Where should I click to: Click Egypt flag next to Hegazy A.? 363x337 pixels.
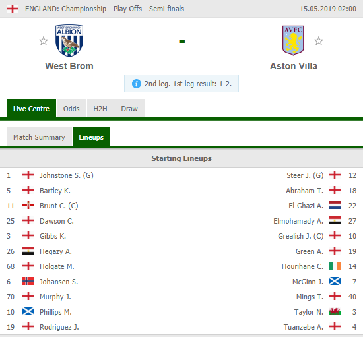click(28, 251)
